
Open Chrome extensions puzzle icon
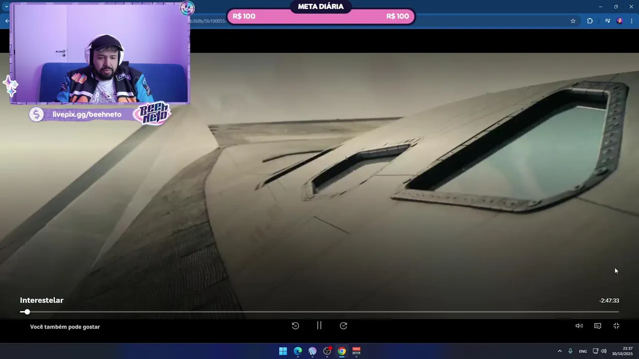coord(590,21)
